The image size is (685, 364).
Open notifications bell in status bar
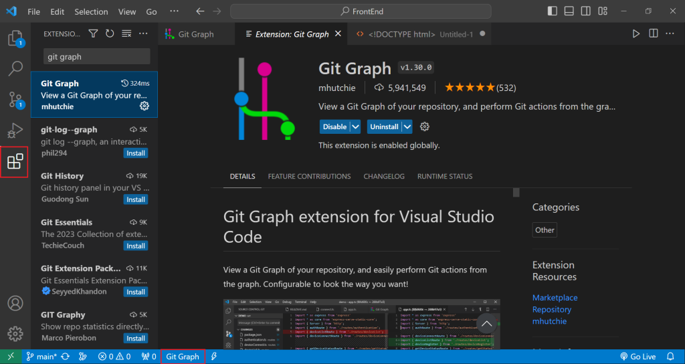click(670, 357)
